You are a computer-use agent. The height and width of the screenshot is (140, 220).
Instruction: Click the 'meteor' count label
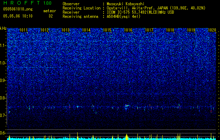tap(50, 11)
